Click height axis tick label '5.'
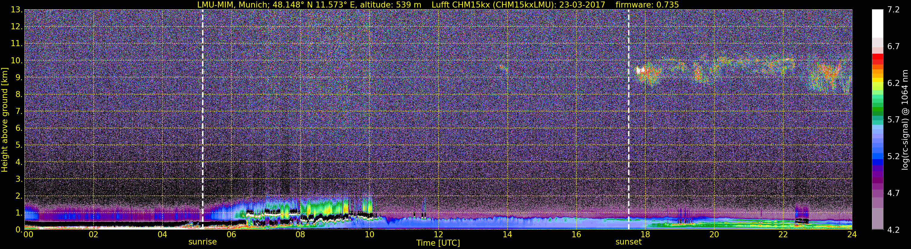 coord(19,145)
